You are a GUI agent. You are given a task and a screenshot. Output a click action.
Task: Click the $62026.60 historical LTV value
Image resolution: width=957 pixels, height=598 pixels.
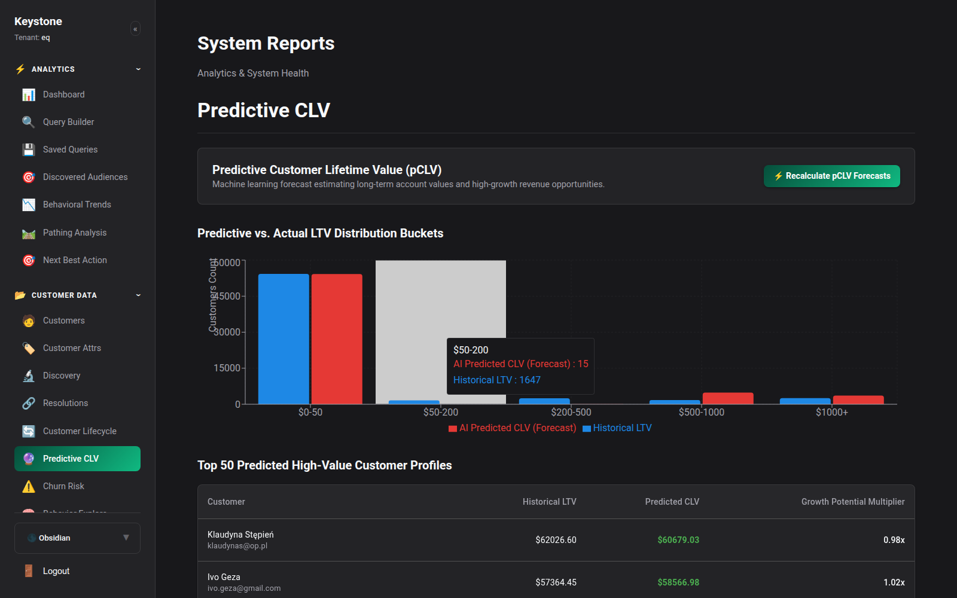(556, 540)
